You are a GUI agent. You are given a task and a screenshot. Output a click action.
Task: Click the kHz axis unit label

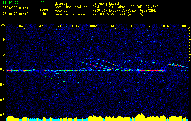click(3, 25)
